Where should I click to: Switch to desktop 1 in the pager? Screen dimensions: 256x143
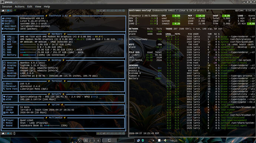point(86,140)
